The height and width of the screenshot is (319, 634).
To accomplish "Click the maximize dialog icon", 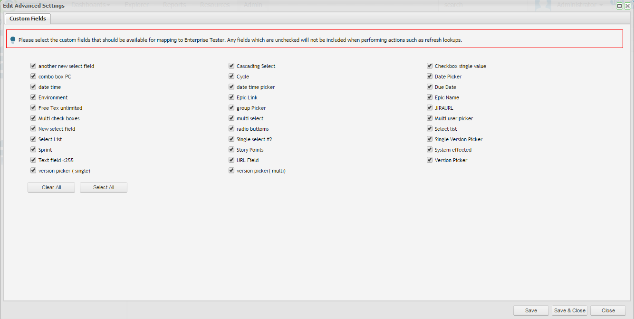I will click(x=619, y=6).
